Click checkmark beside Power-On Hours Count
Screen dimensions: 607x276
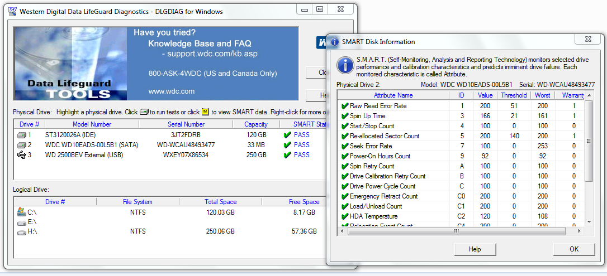coord(344,156)
